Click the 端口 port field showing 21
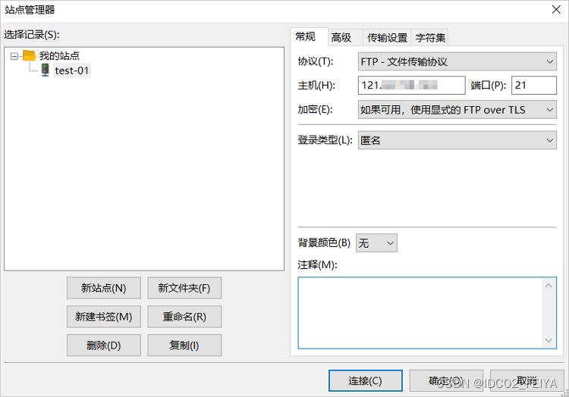 (534, 85)
